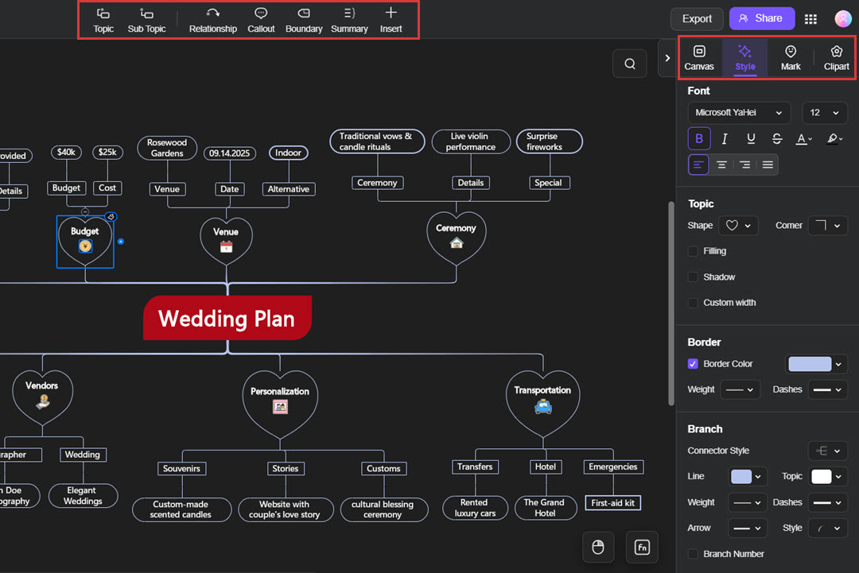The image size is (859, 573).
Task: Insert a new Topic node
Action: tap(103, 19)
